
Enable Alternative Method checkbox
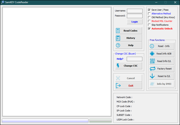149,14
